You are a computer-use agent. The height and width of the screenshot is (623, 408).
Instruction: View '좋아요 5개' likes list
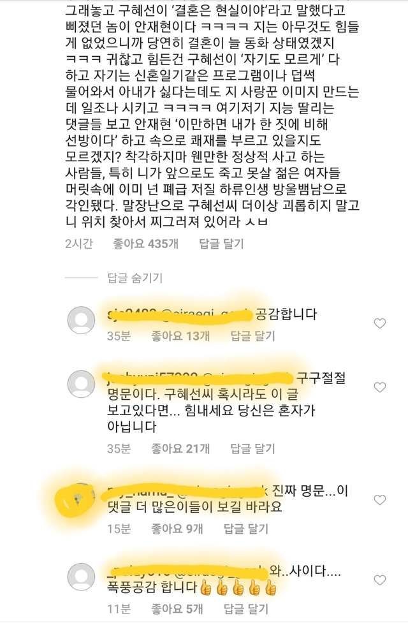[177, 609]
